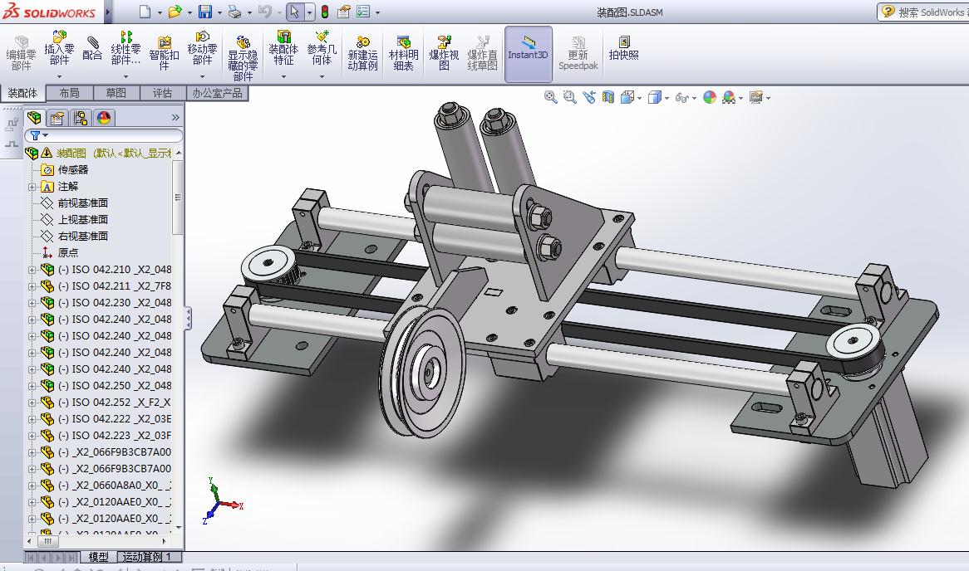Open Assembly Features tool
This screenshot has width=969, height=571.
(283, 49)
